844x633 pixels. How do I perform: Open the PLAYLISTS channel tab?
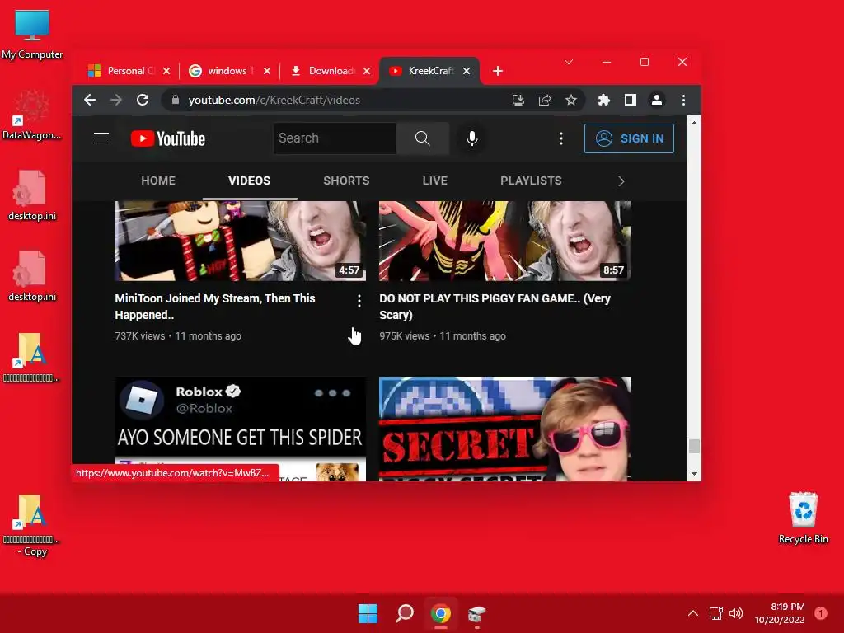click(531, 181)
